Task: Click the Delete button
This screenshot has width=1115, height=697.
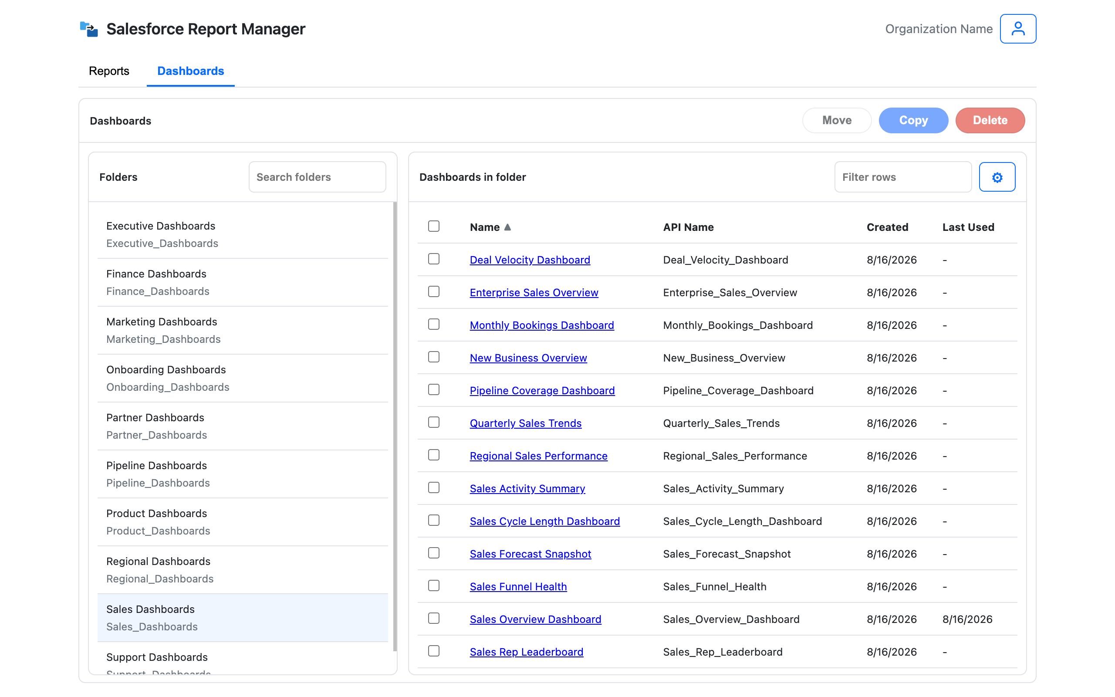Action: coord(990,120)
